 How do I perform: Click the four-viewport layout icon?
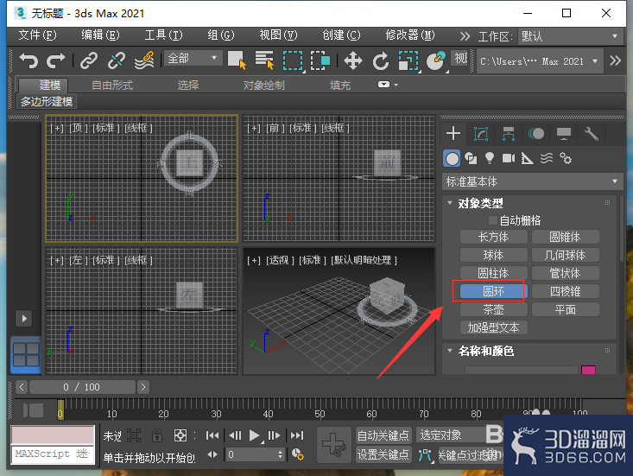(x=26, y=354)
